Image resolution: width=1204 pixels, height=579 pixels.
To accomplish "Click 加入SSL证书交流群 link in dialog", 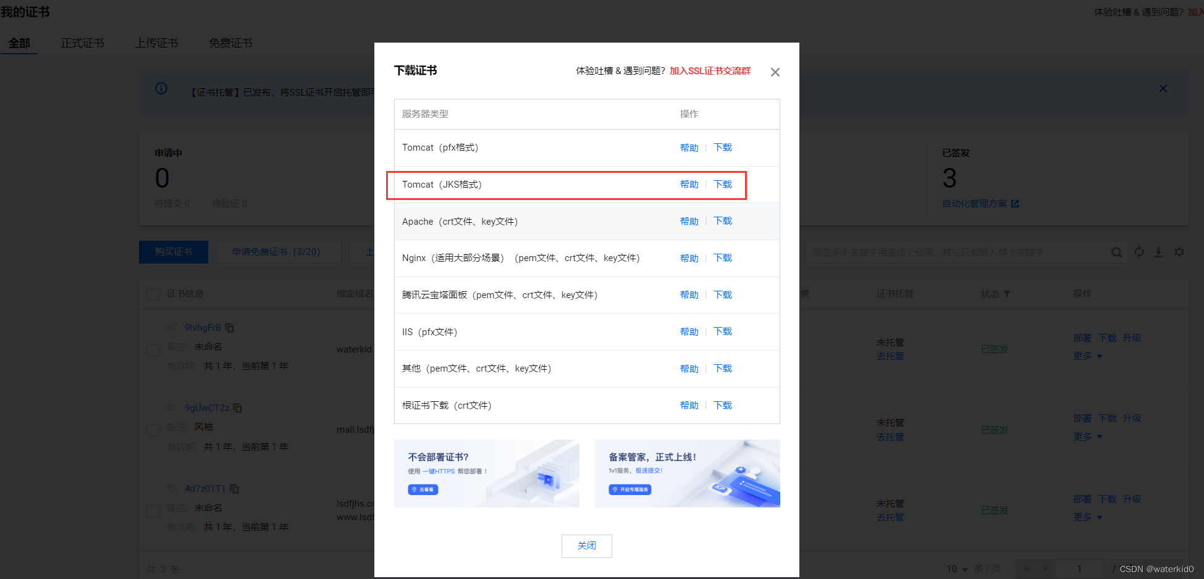I will (710, 71).
